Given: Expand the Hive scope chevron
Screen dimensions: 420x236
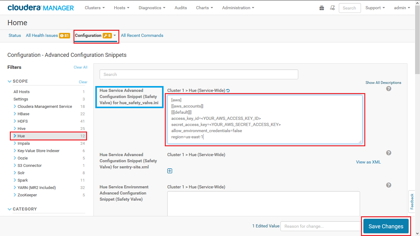Looking at the screenshot, I should pyautogui.click(x=15, y=128).
